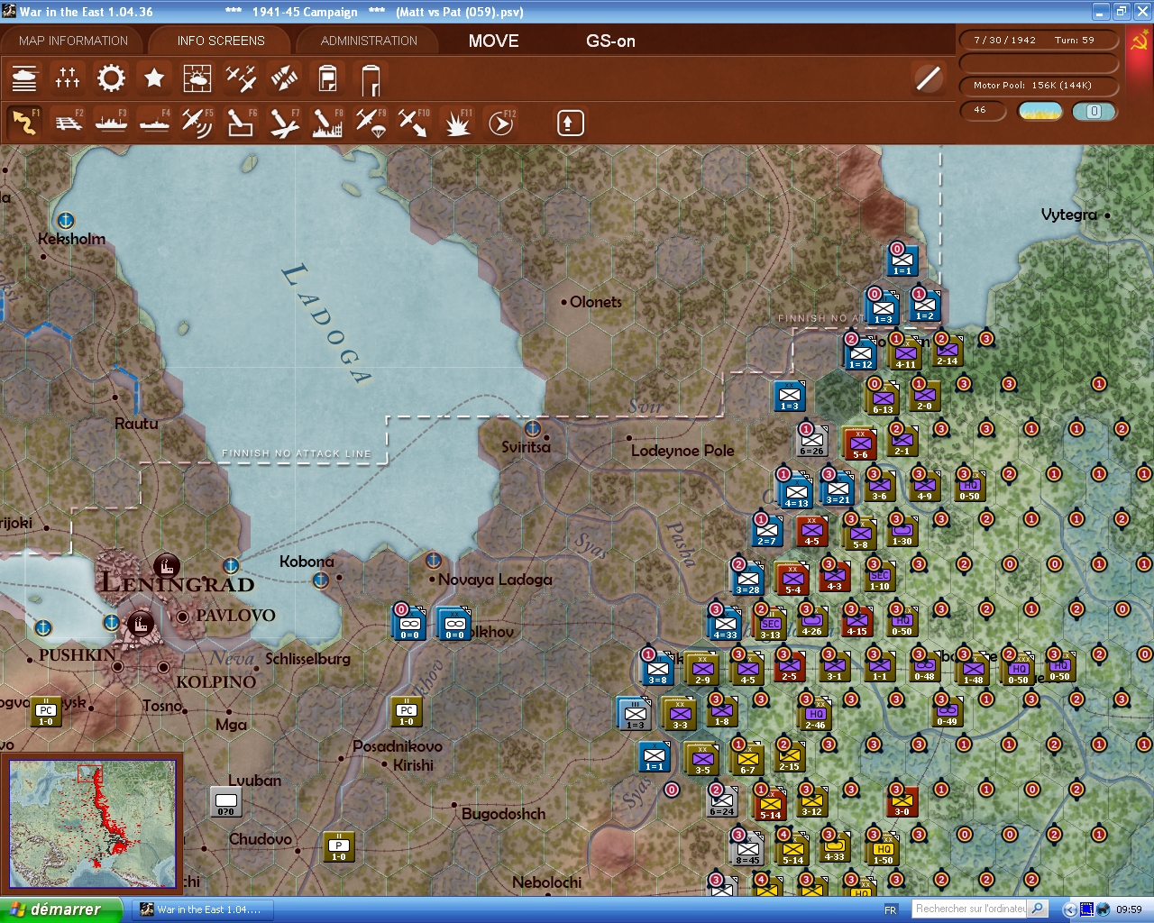This screenshot has height=923, width=1154.
Task: Click the up-arrow square toolbar button
Action: 570,123
